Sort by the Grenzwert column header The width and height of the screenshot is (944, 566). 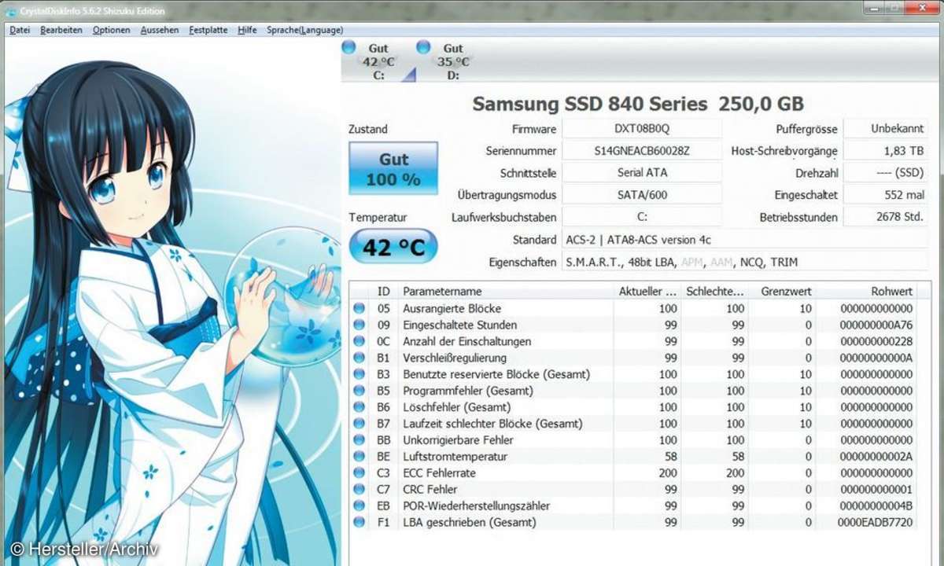pyautogui.click(x=781, y=291)
